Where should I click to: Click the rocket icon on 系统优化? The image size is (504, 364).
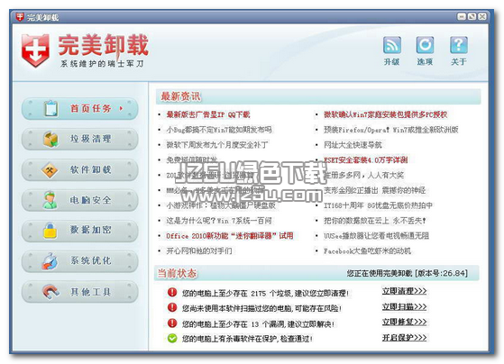coord(50,261)
